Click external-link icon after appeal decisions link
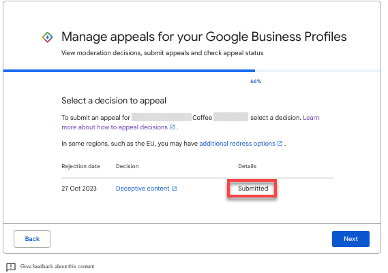This screenshot has height=273, width=388. [x=173, y=127]
